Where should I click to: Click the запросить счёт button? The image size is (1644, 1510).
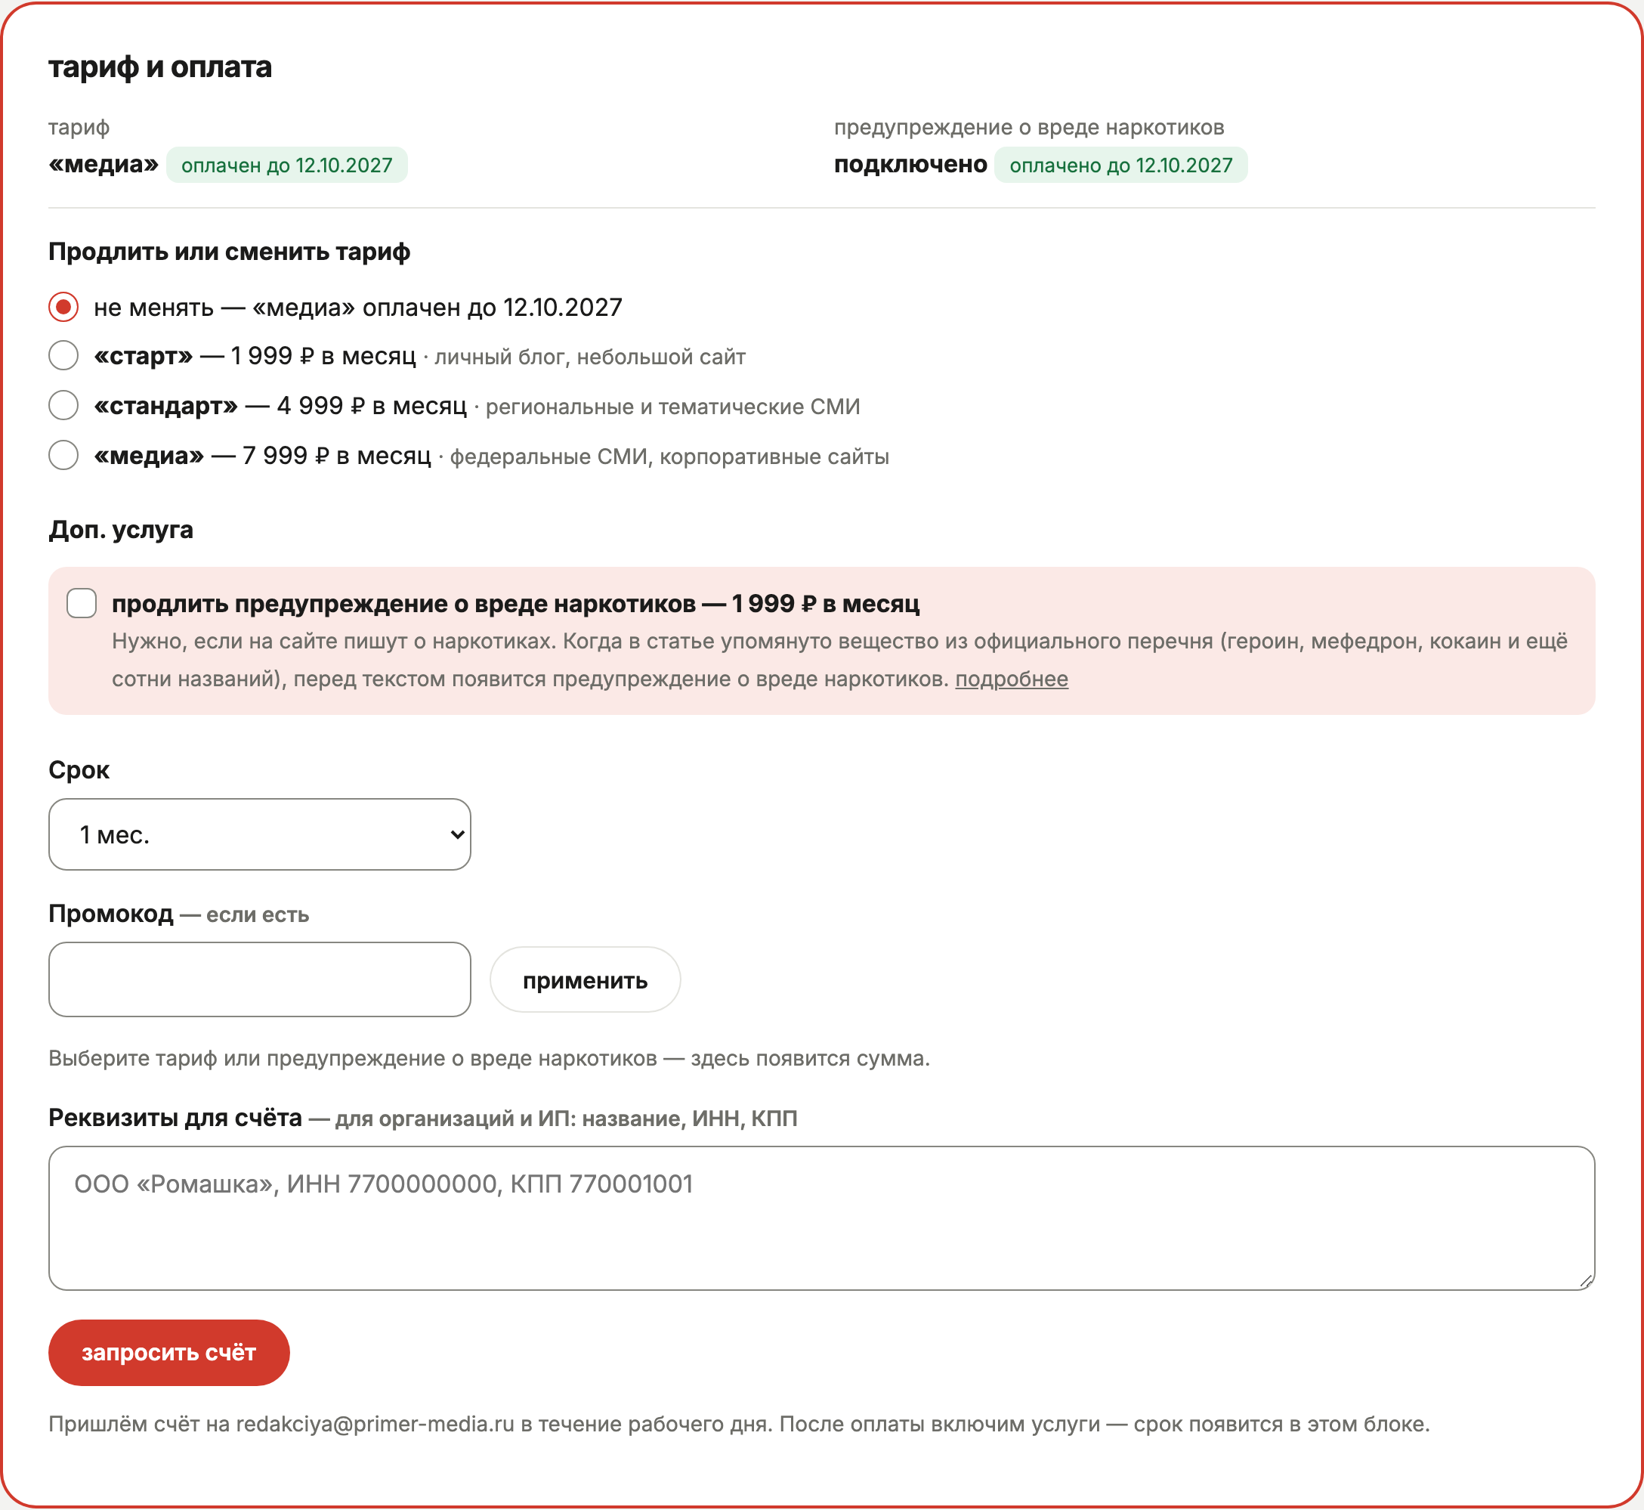pos(169,1353)
